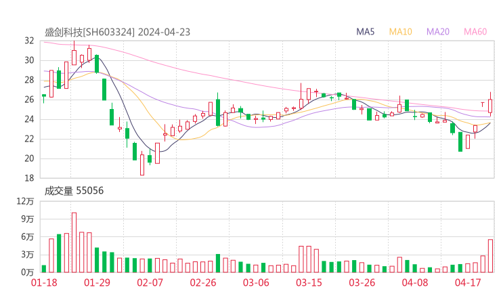Click the 3万 volume axis label
Screen dimensions: 501x298
[28, 255]
